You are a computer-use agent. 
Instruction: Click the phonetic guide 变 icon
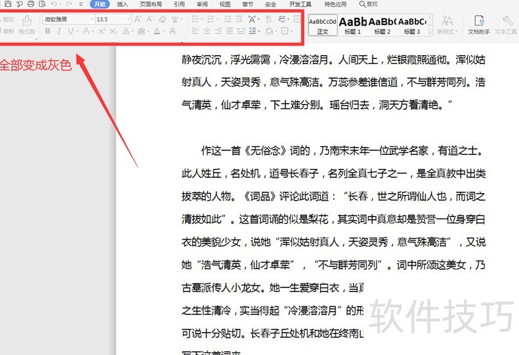tap(175, 19)
